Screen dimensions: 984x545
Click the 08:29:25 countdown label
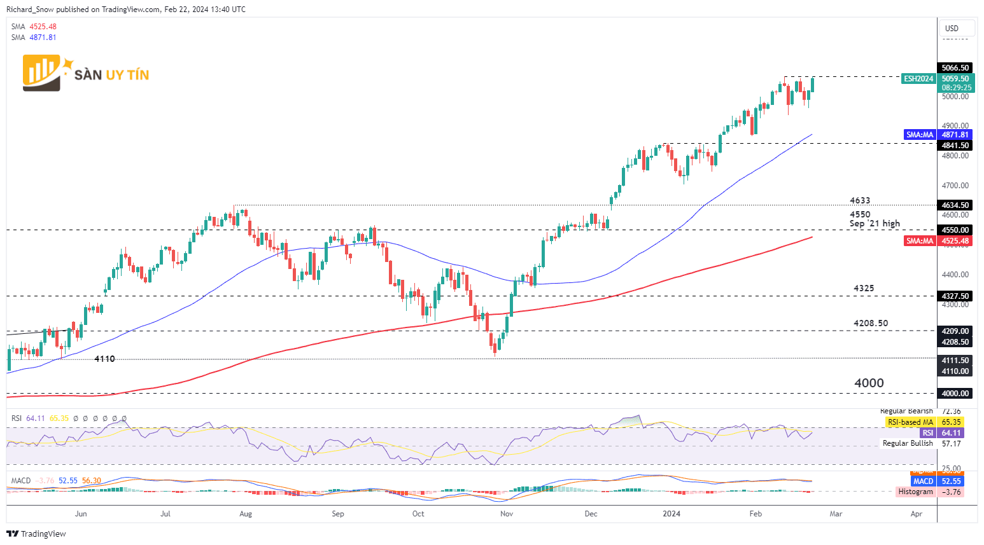click(x=957, y=88)
